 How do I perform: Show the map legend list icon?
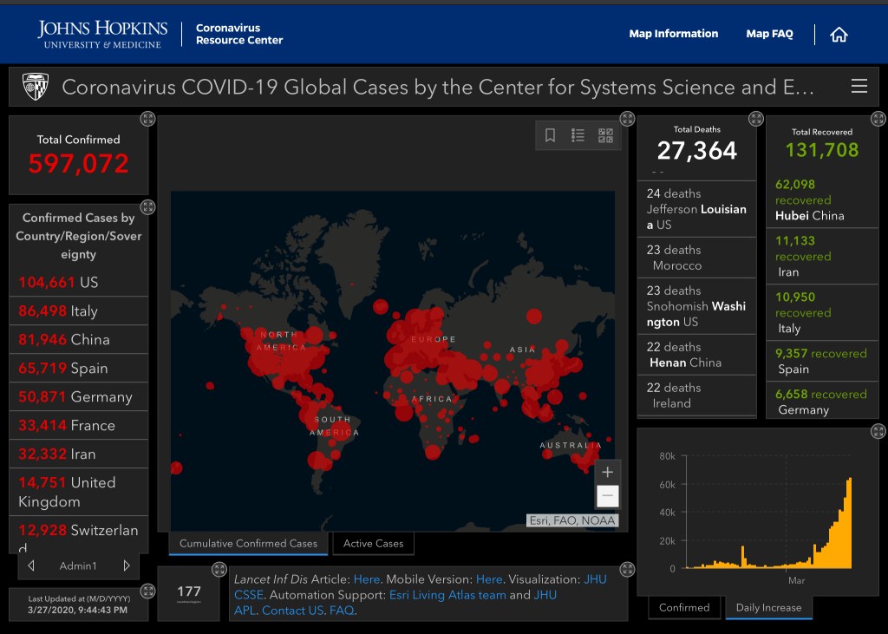click(x=578, y=135)
